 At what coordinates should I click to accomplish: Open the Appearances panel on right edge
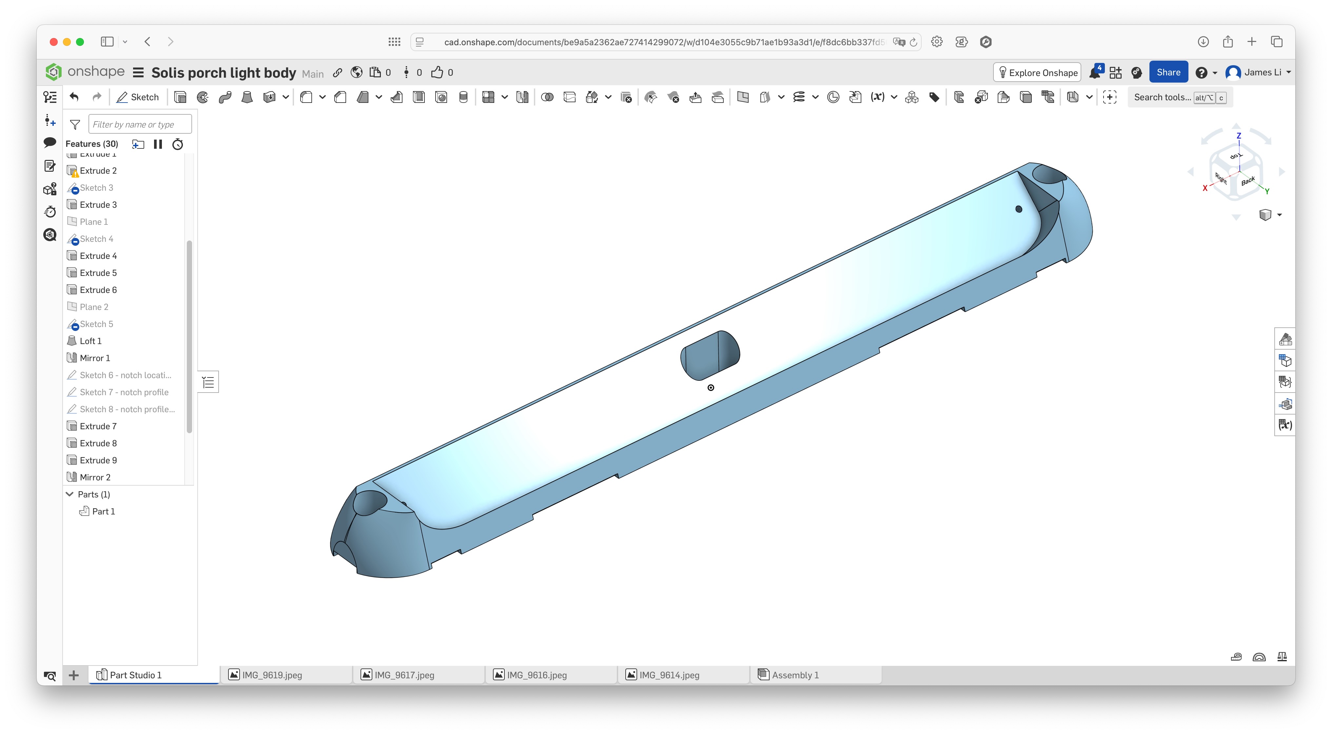[1285, 339]
